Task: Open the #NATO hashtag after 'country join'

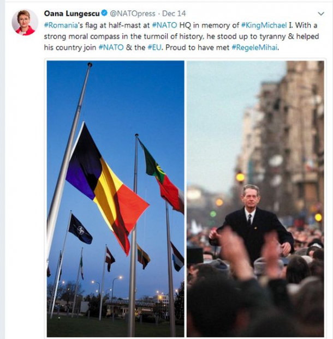Action: (x=111, y=47)
